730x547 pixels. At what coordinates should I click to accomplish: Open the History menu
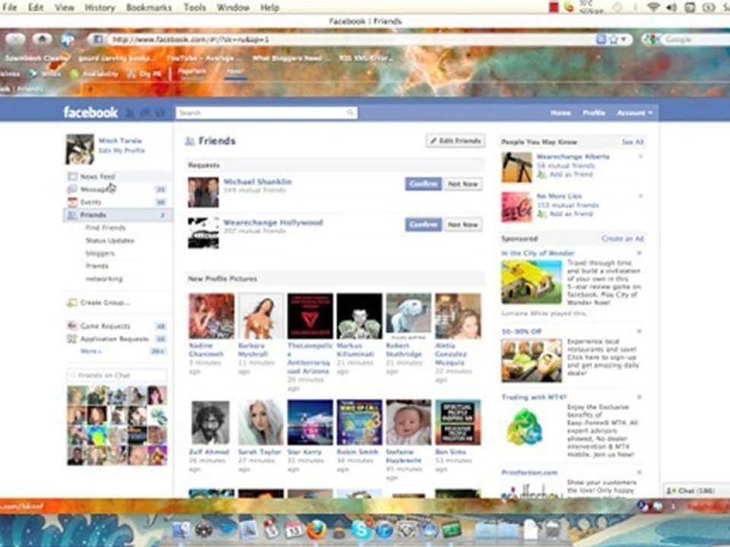point(100,8)
